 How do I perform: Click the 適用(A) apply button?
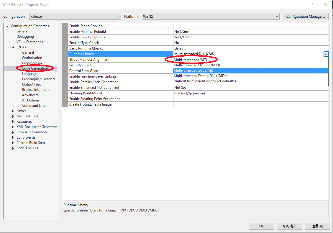click(317, 226)
